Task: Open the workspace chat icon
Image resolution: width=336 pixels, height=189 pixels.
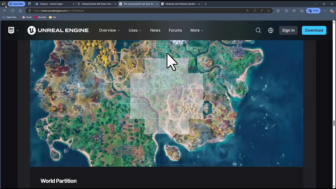Action: 302,11
